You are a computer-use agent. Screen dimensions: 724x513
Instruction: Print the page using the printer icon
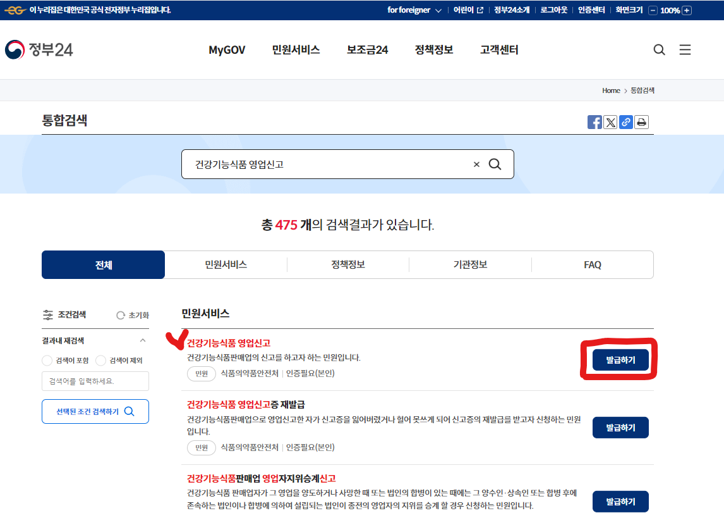click(641, 122)
